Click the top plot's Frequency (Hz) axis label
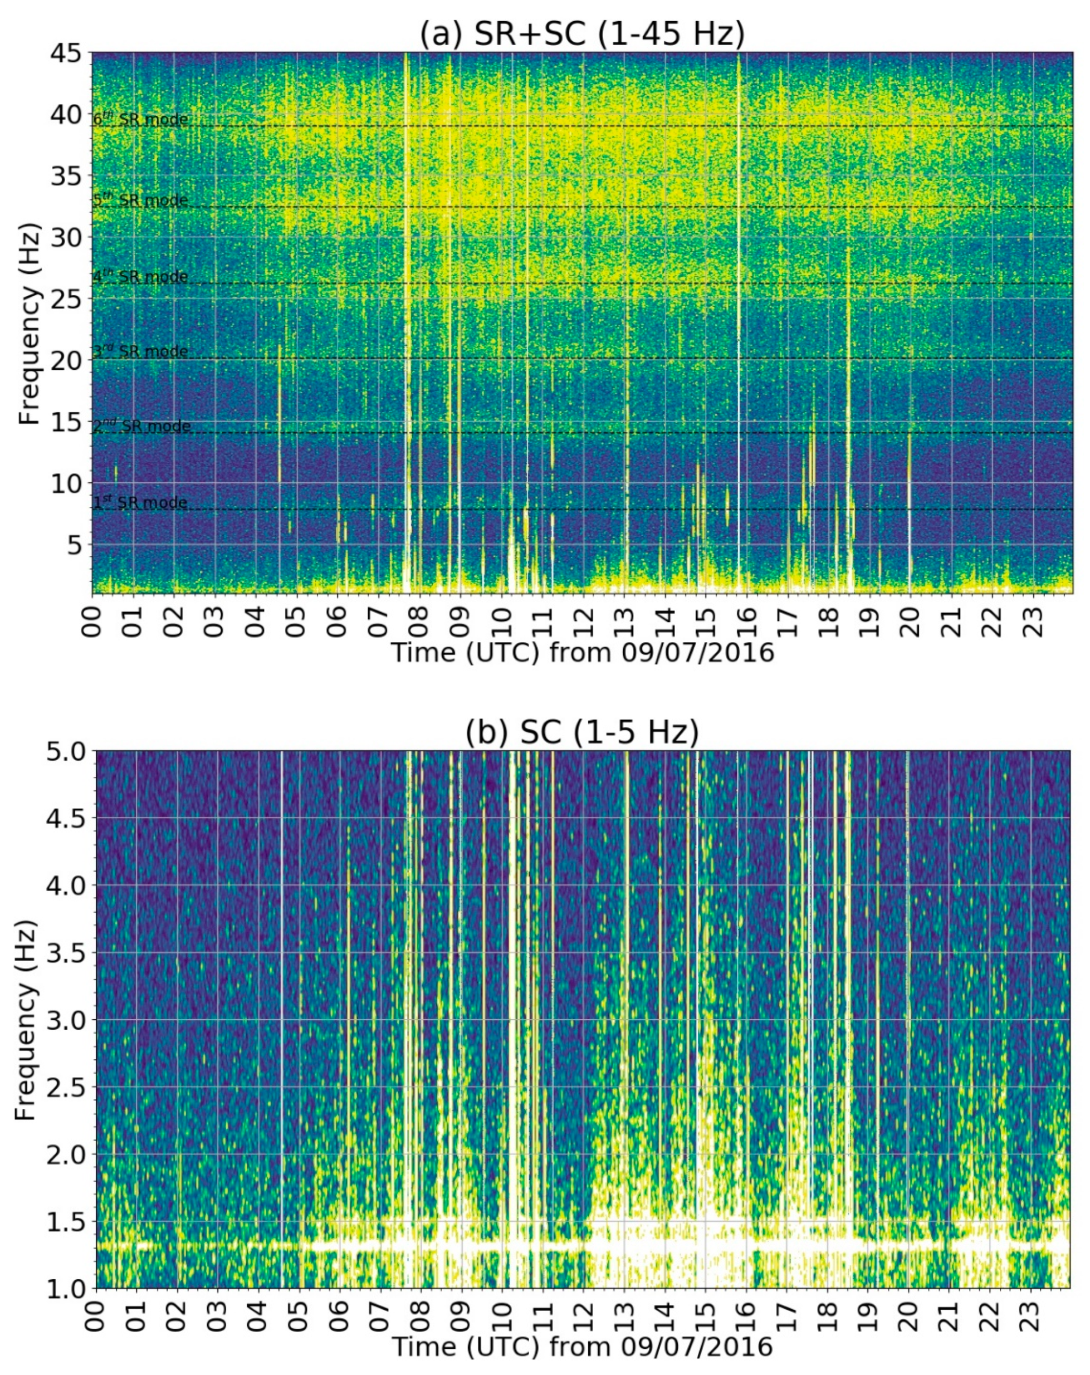The width and height of the screenshot is (1090, 1375). tap(29, 324)
